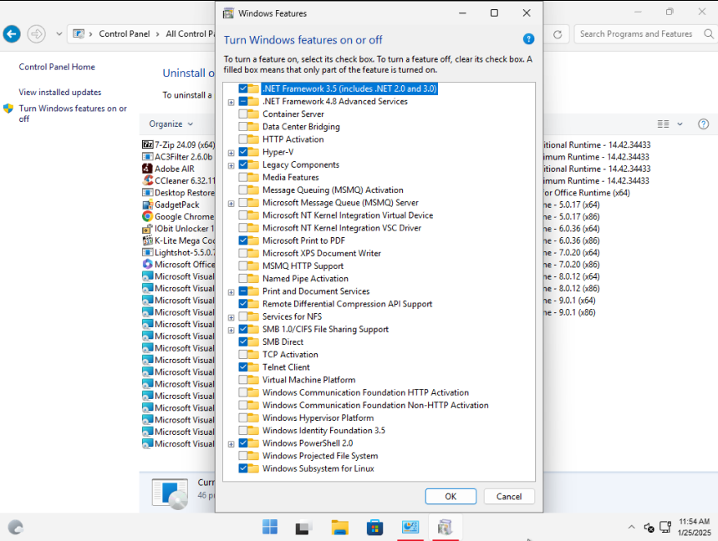
Task: Click Turn Windows features on or off link
Action: [73, 113]
